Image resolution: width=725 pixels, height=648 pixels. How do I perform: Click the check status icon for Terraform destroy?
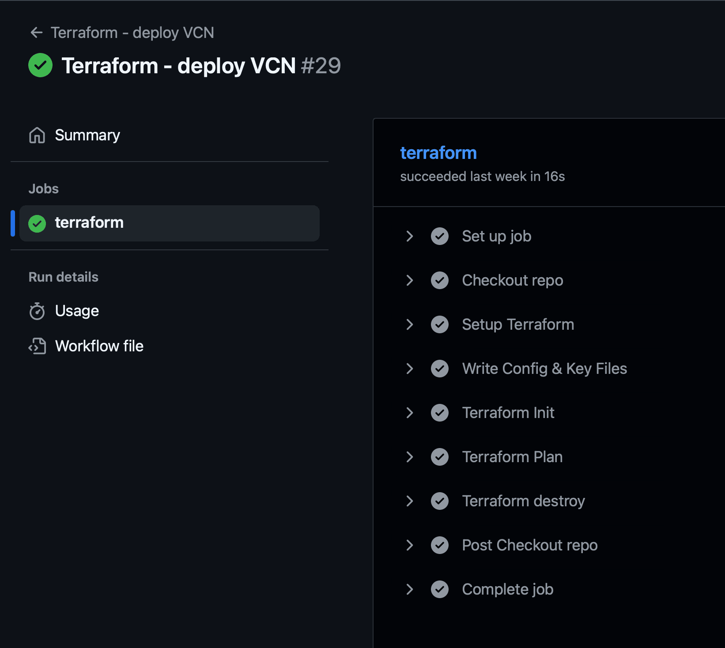coord(440,501)
